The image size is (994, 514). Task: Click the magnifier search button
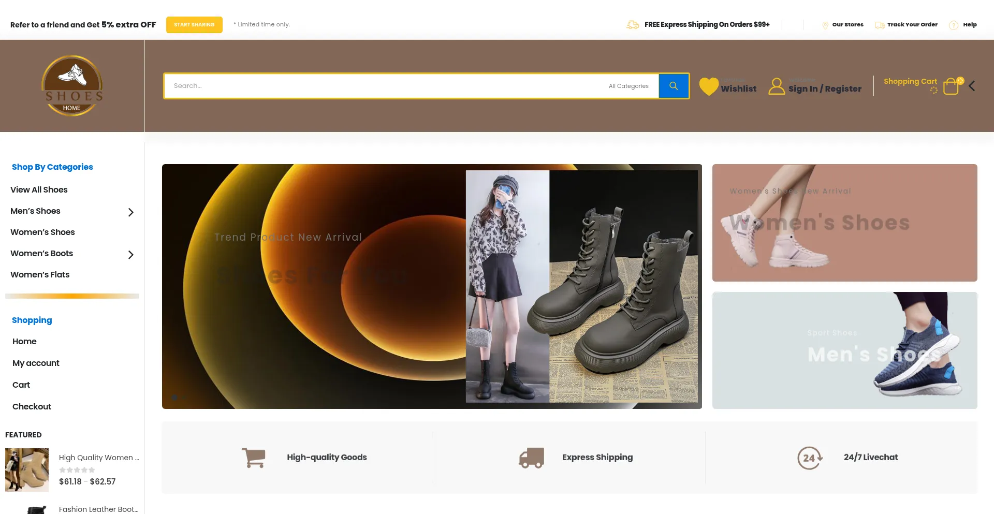tap(674, 86)
